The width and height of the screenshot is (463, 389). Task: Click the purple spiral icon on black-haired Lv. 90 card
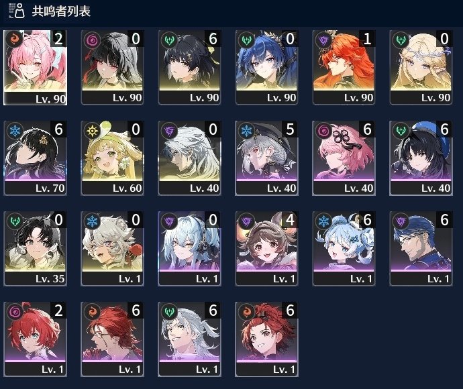click(92, 40)
